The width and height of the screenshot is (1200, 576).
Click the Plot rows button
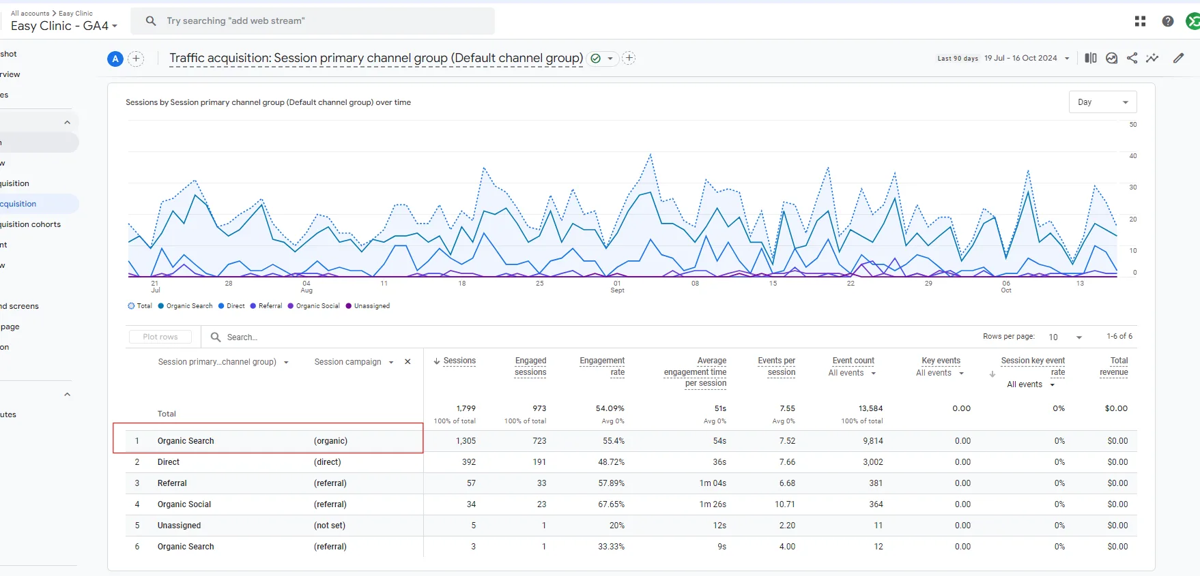160,337
